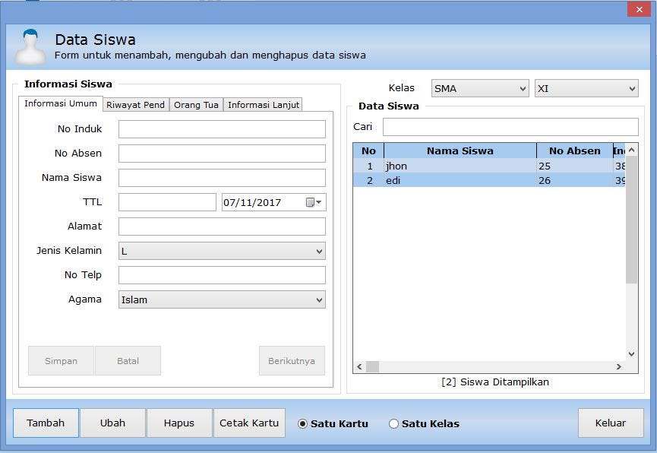
Task: Switch to the Riwayat Pend tab
Action: [x=135, y=104]
